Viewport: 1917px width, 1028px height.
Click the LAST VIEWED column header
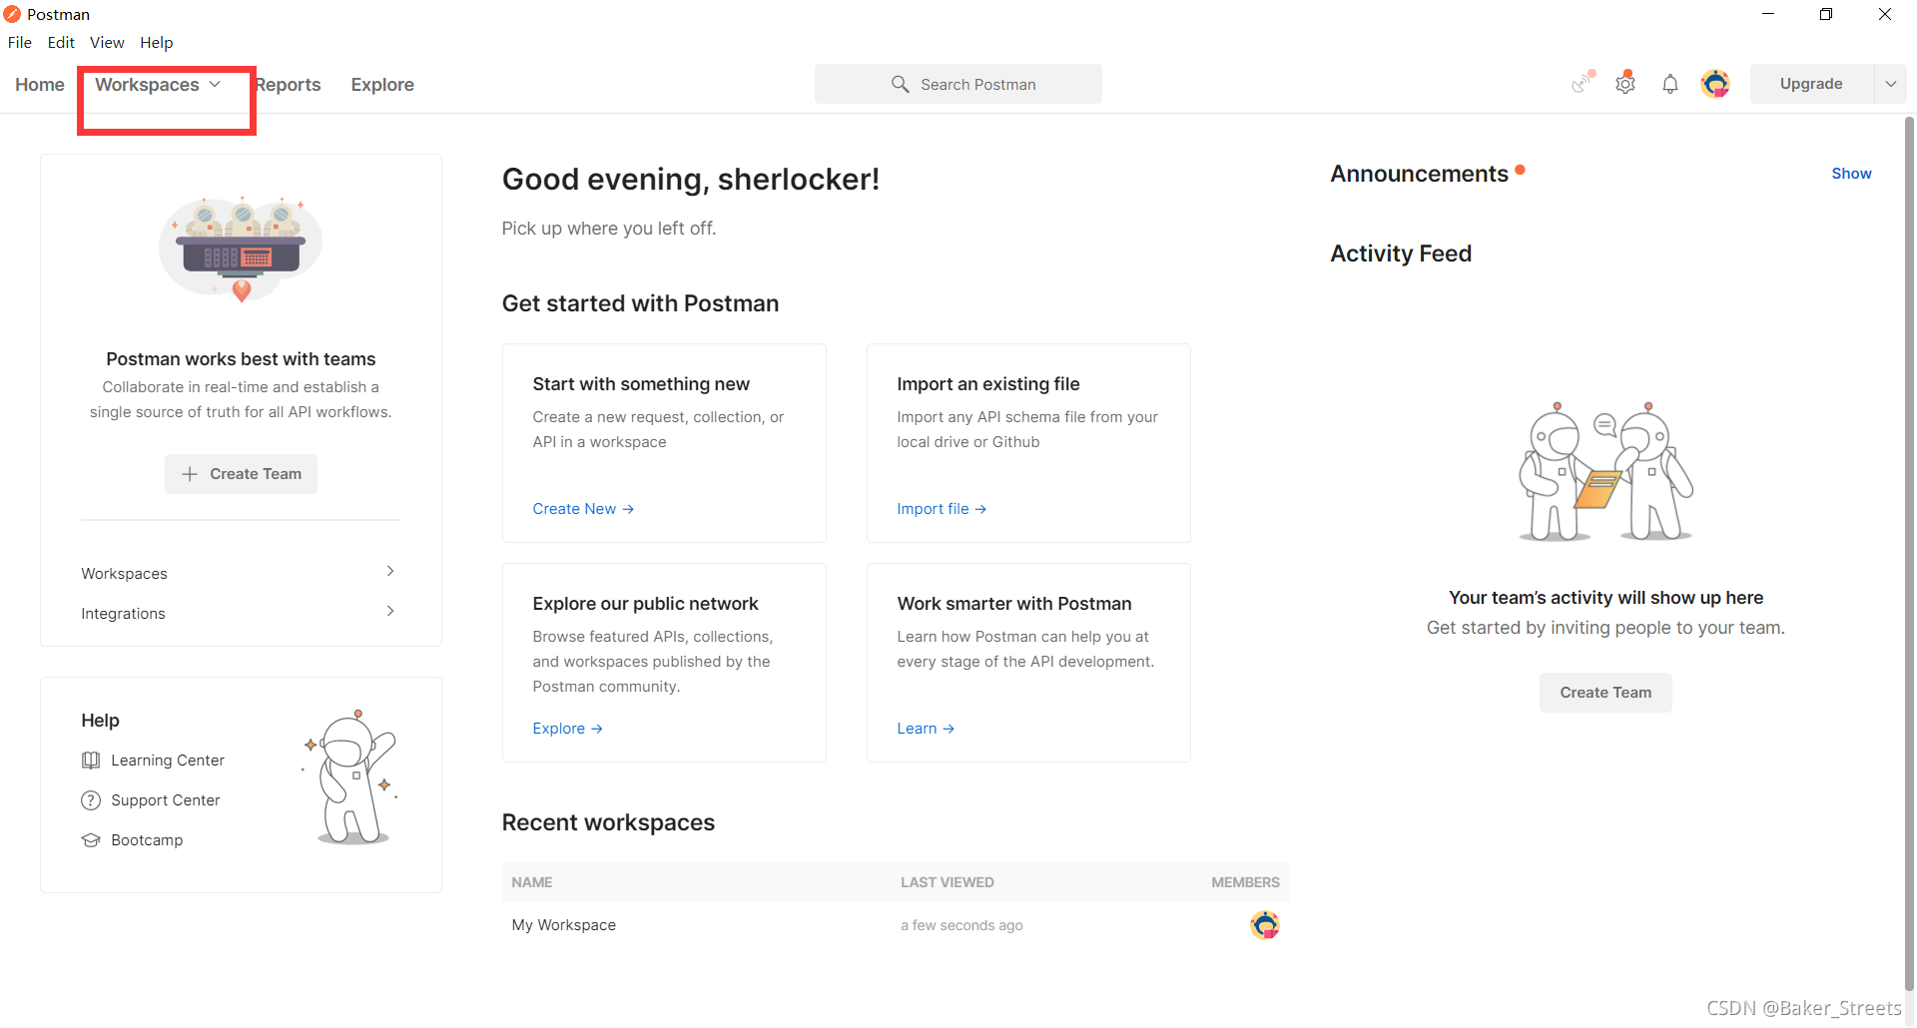pyautogui.click(x=948, y=882)
